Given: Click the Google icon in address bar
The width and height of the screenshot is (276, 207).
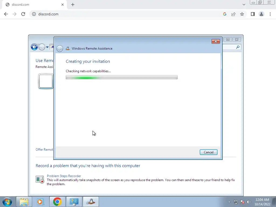Looking at the screenshot, I should [x=225, y=14].
